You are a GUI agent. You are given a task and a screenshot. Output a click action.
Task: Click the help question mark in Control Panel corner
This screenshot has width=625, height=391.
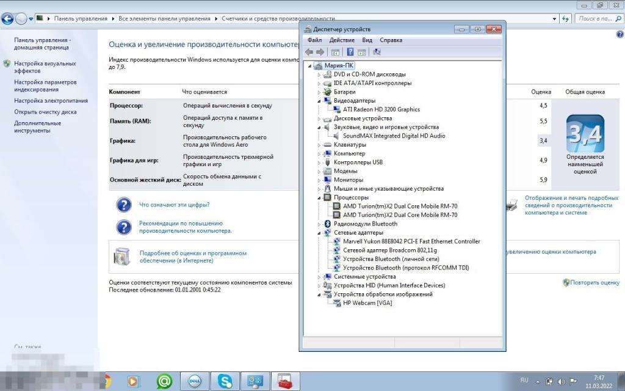pos(620,34)
